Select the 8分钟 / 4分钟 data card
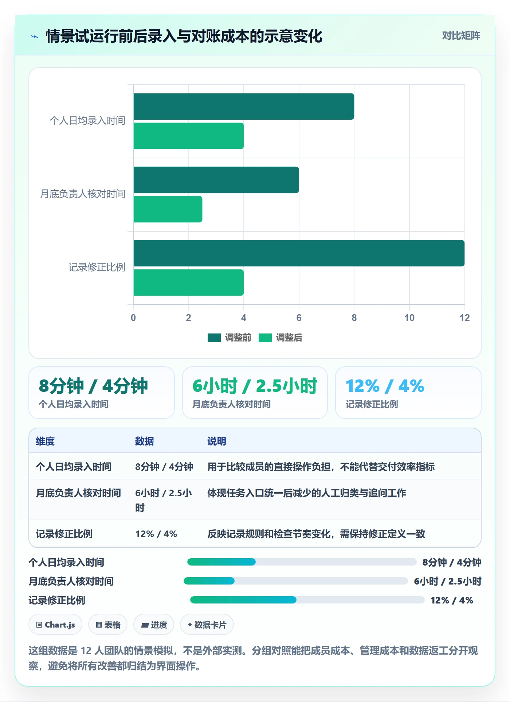 (x=102, y=393)
